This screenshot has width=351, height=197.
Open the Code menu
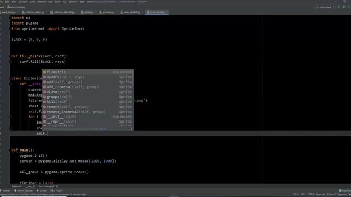coord(32,2)
